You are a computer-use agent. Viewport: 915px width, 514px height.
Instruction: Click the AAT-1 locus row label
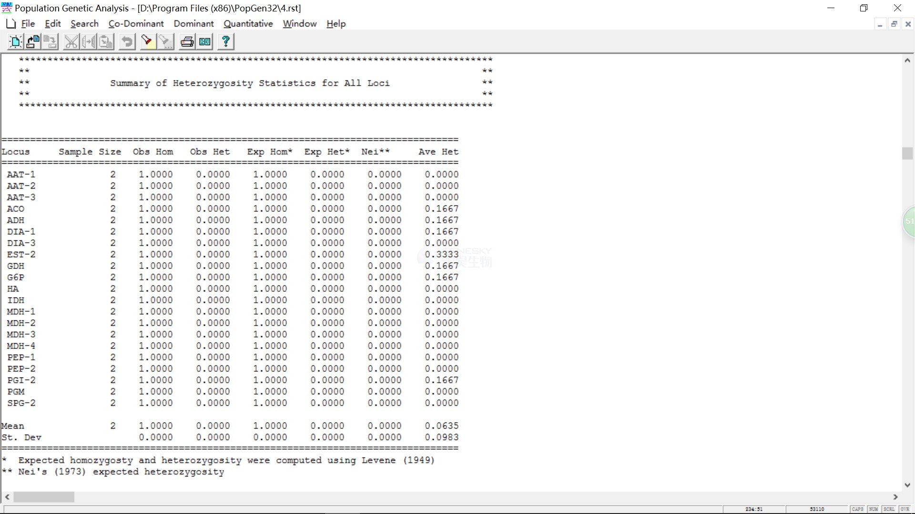tap(21, 175)
